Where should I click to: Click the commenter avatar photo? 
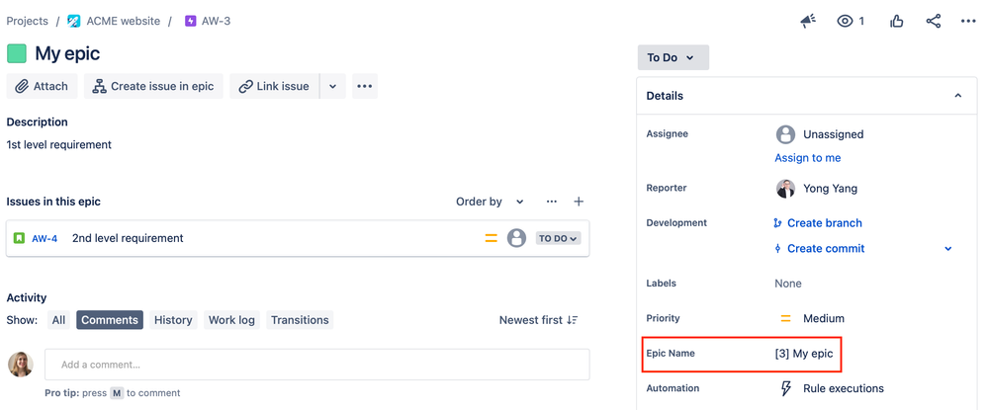[20, 365]
